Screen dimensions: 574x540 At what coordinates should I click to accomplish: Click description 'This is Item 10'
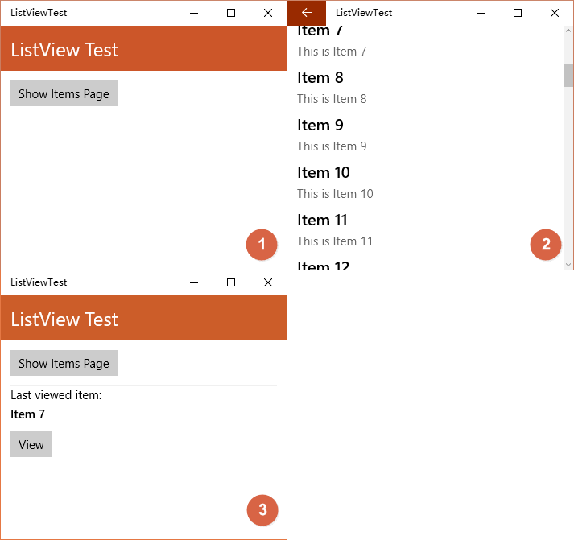point(335,194)
